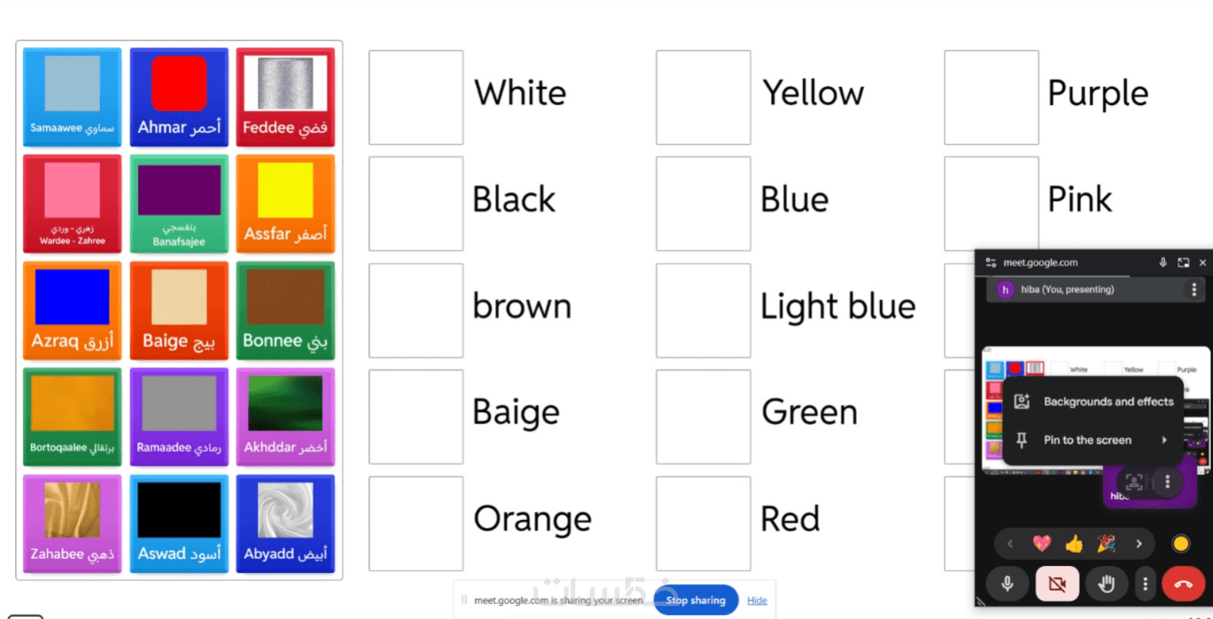Turn camera back on in Meet

tap(1057, 584)
